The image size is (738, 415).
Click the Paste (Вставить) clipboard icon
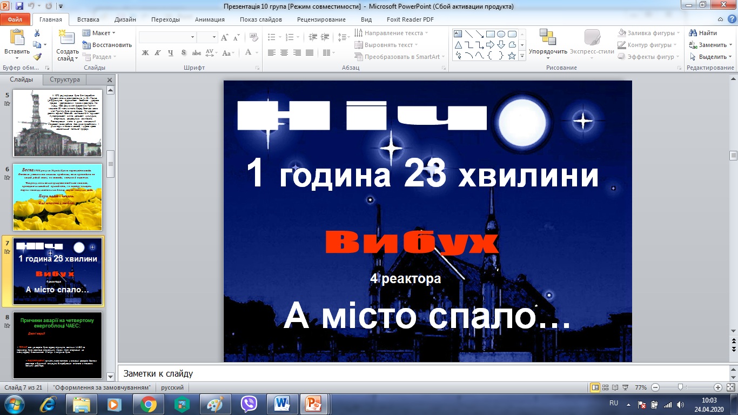point(17,37)
